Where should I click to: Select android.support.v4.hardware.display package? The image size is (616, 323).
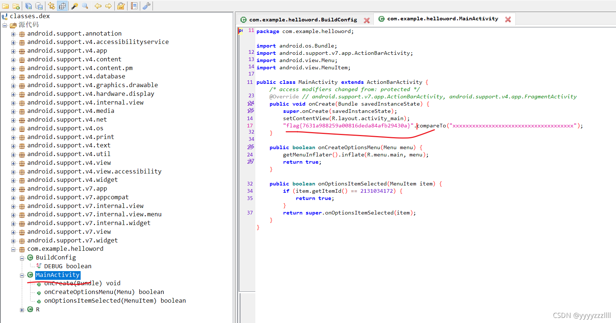(91, 94)
